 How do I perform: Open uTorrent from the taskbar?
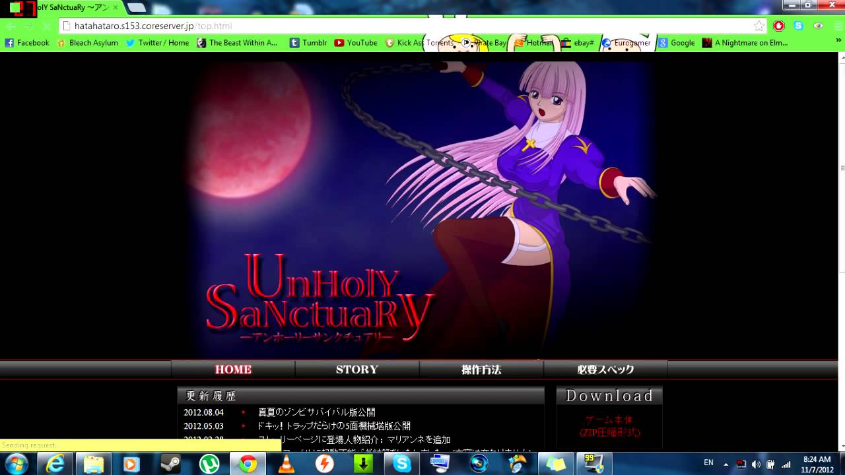tap(209, 464)
